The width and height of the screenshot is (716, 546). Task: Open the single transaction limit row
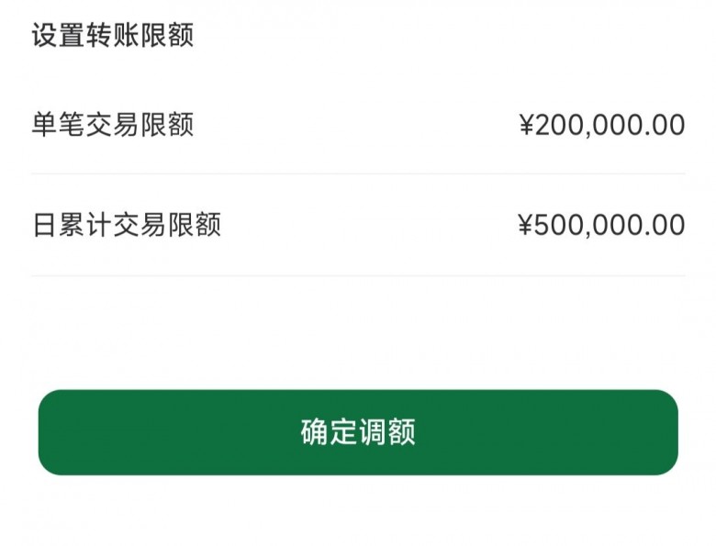click(x=358, y=125)
